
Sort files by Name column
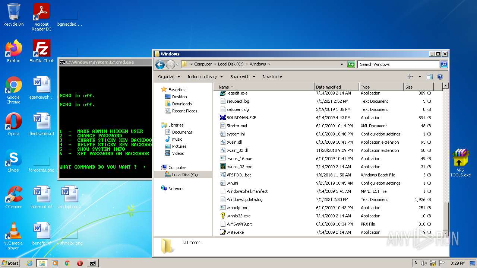(x=264, y=87)
